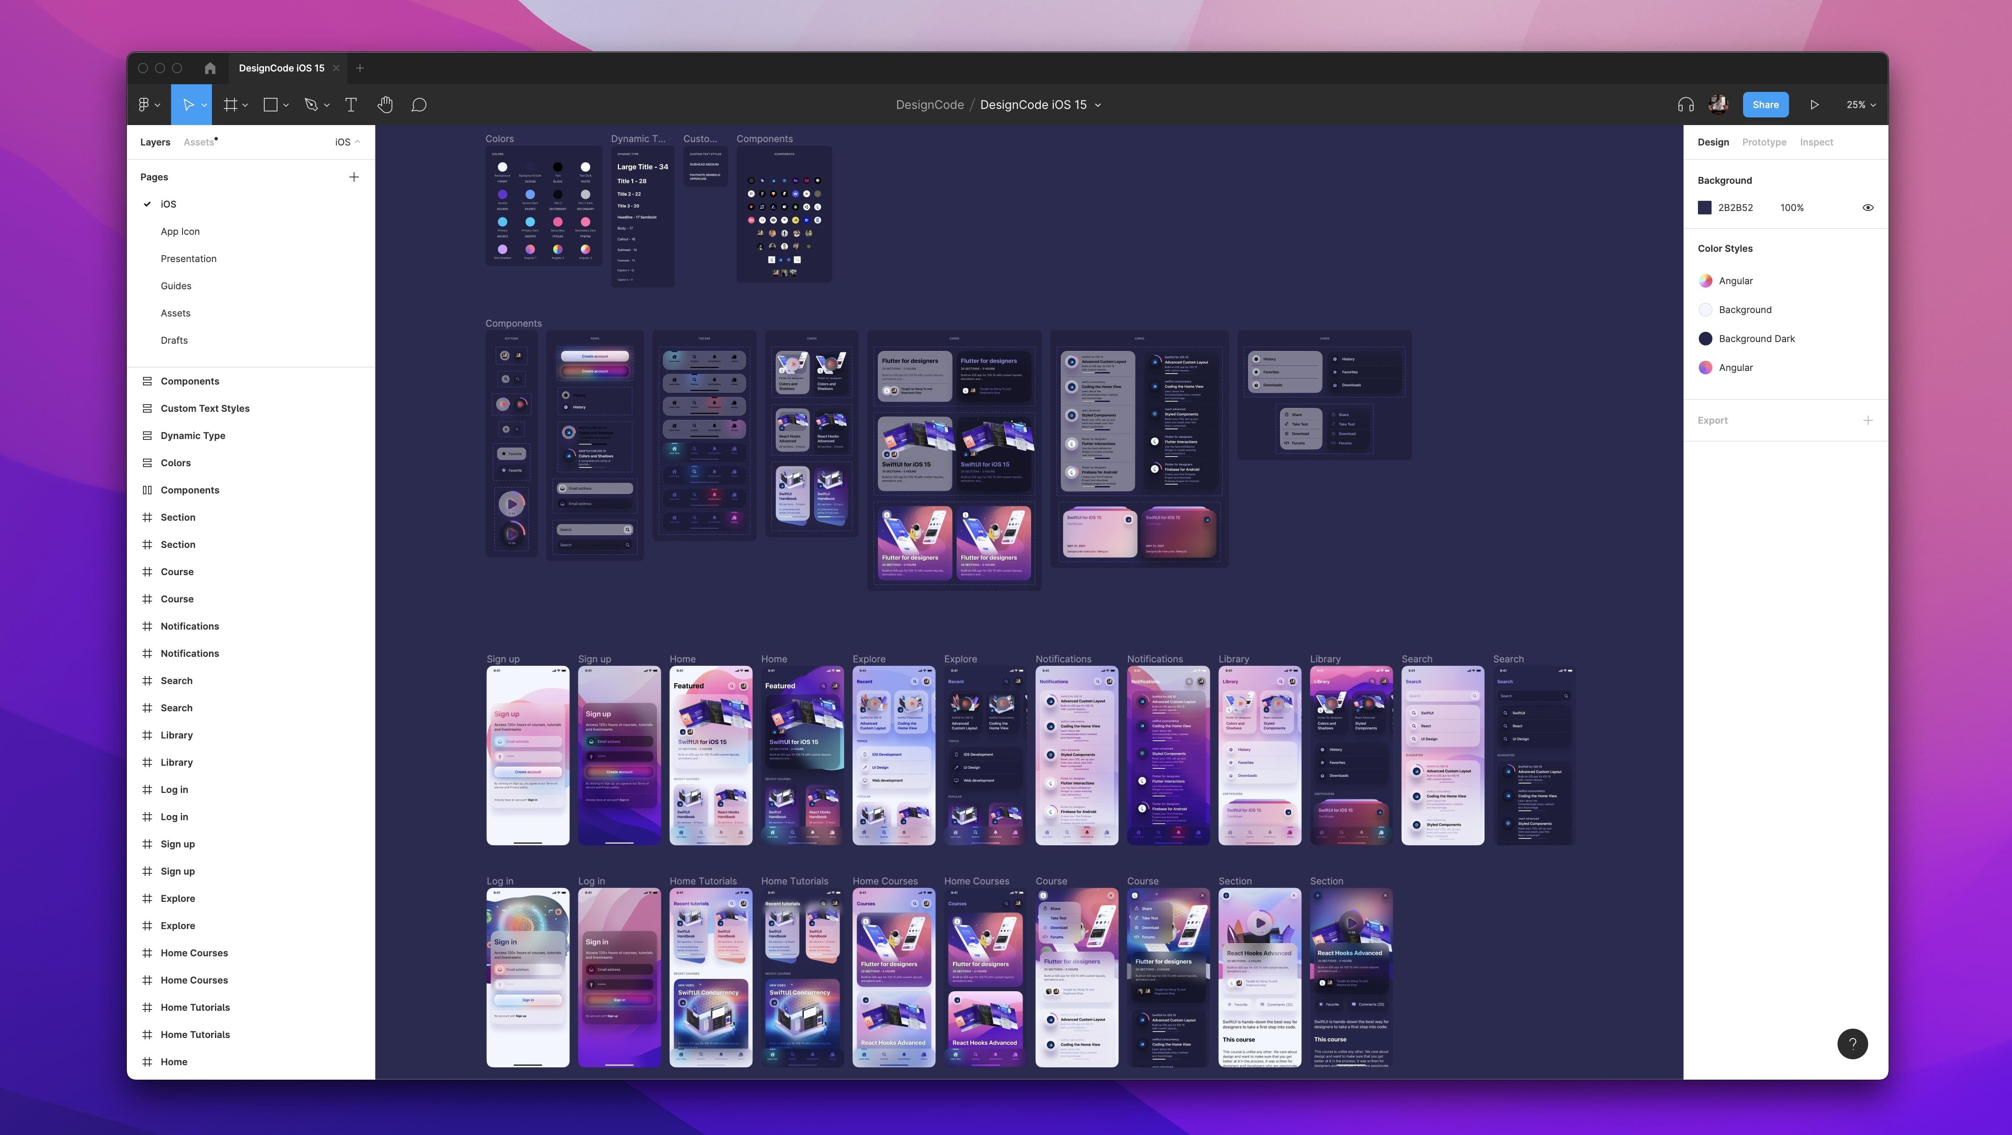Select the Frame tool
Image resolution: width=2012 pixels, height=1135 pixels.
tap(230, 104)
